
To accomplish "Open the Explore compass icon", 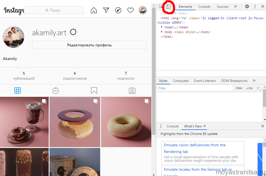I will click(x=118, y=11).
